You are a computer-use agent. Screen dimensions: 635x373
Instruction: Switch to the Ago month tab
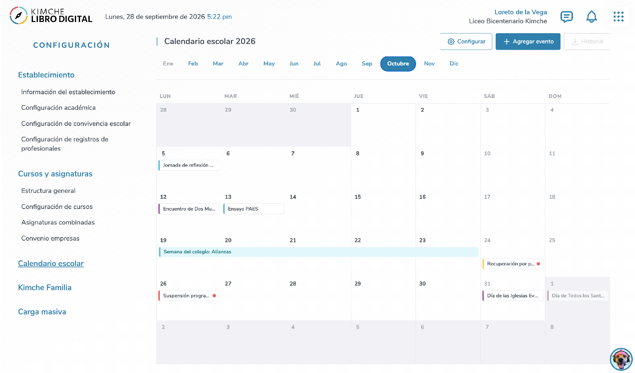(x=341, y=64)
